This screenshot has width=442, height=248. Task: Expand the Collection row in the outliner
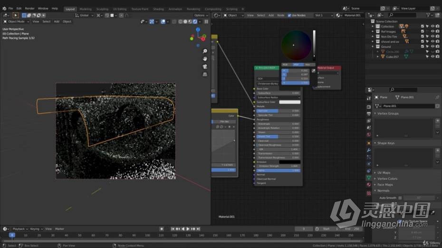[373, 27]
